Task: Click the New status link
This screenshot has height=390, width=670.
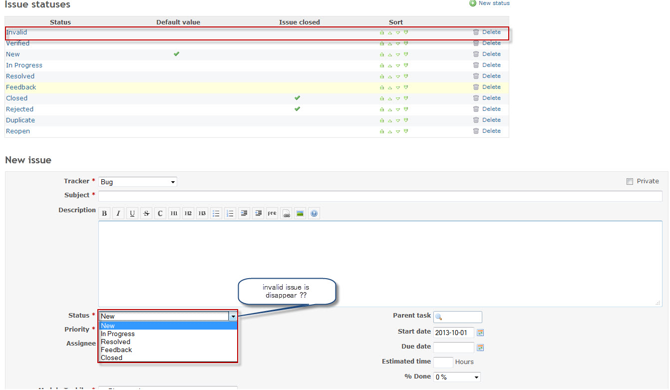Action: (x=493, y=3)
